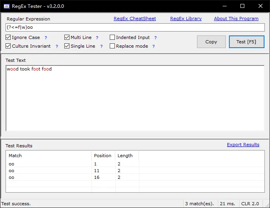
Task: Click the word 'wood' in test text
Action: pyautogui.click(x=13, y=69)
